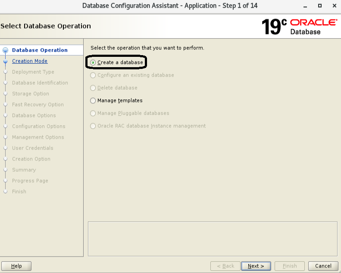
Task: Click the Database Operation step bullet icon
Action: click(x=6, y=50)
